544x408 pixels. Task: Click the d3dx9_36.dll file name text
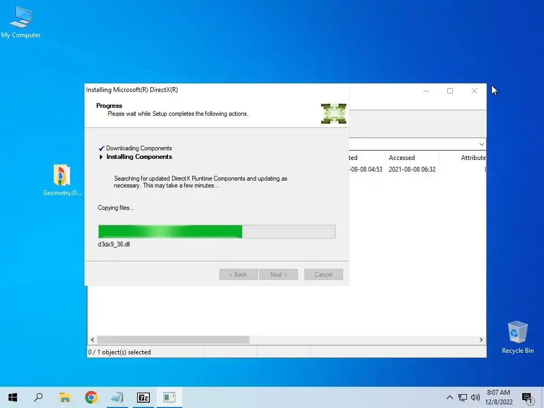coord(114,244)
